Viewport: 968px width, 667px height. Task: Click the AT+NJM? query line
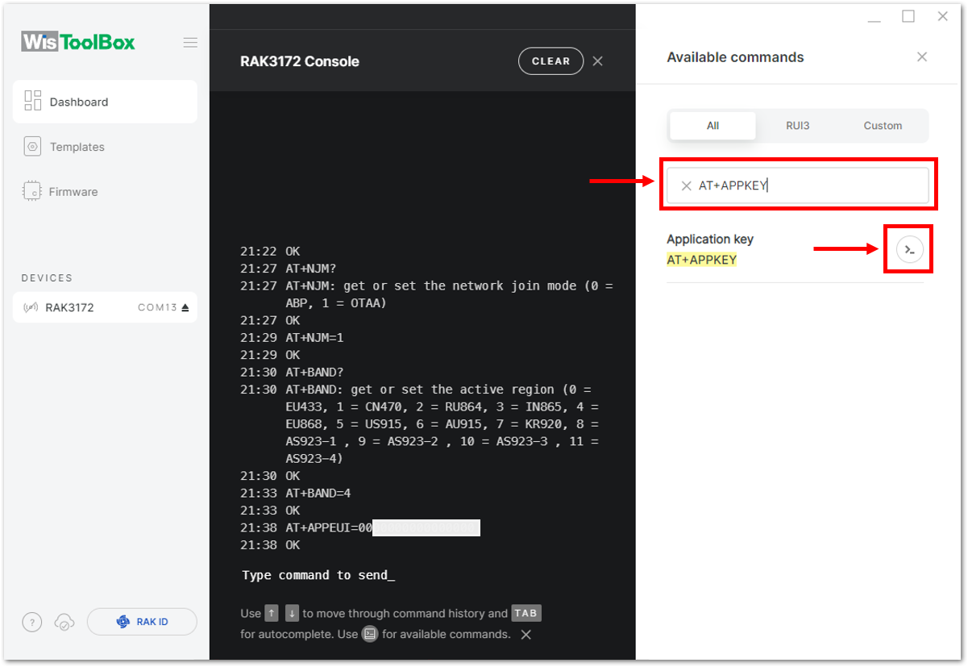point(289,269)
